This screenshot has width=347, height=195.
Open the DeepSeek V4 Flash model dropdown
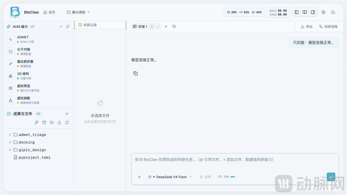(170, 177)
